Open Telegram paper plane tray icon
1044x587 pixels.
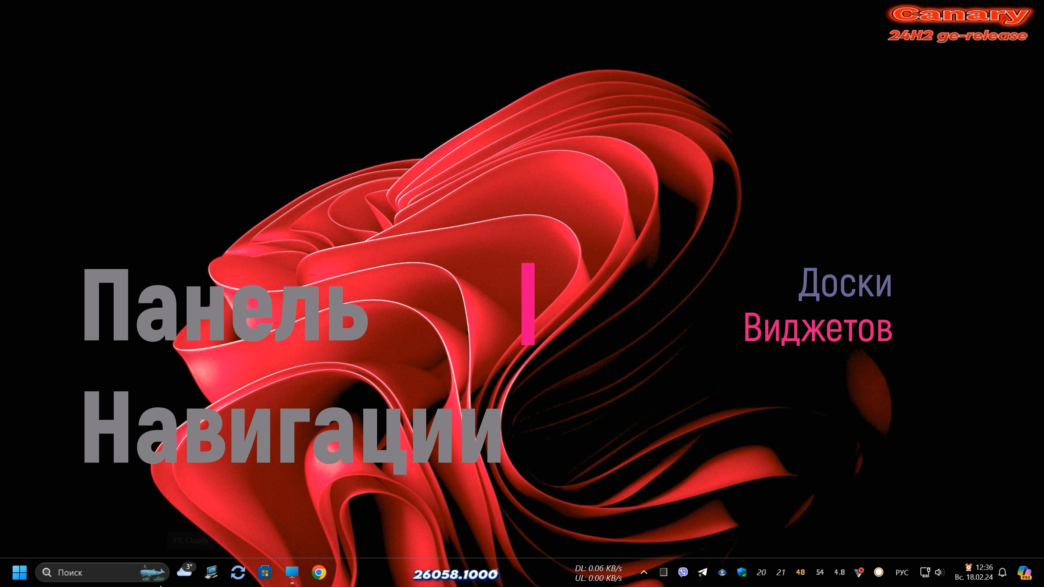702,572
